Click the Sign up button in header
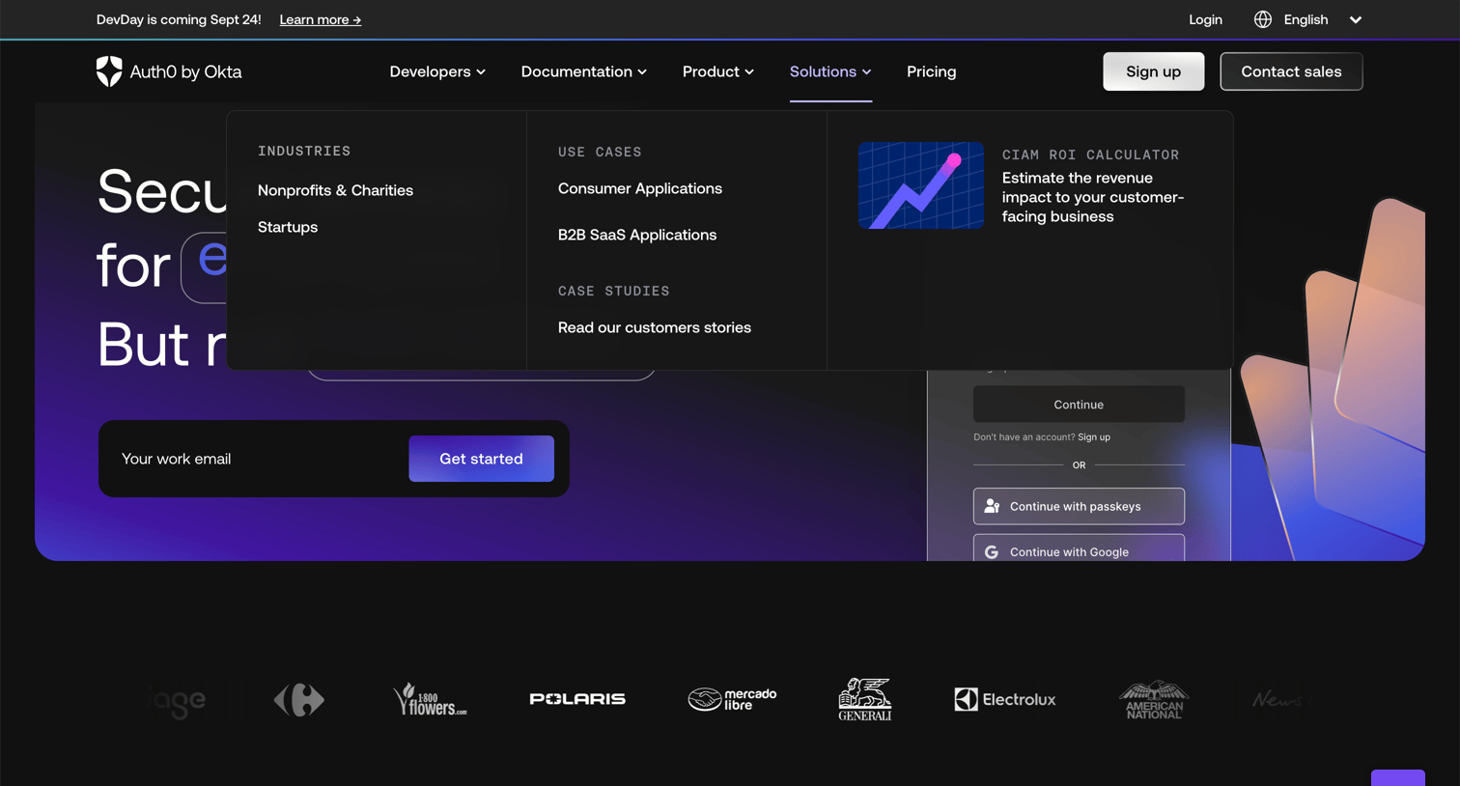The height and width of the screenshot is (786, 1460). pyautogui.click(x=1154, y=71)
